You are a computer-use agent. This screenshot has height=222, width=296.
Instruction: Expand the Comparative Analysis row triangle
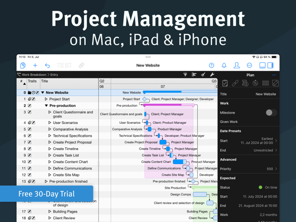coord(50,129)
